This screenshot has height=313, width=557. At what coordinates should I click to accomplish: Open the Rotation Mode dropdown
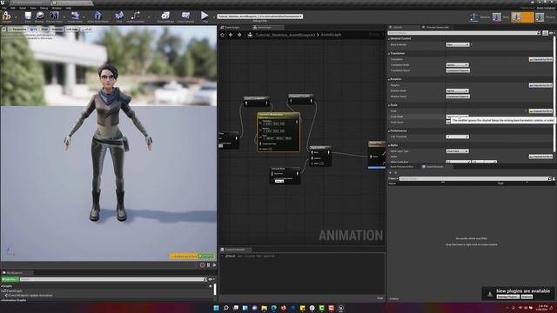458,90
